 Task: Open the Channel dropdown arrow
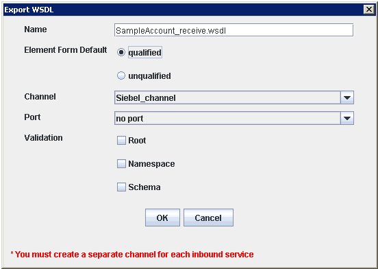point(347,97)
